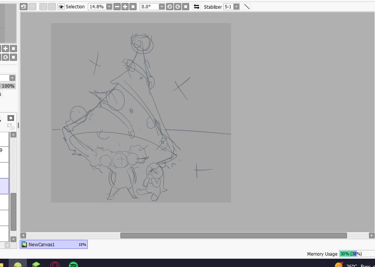
Task: Click the Memory Usage progress bar
Action: point(357,254)
